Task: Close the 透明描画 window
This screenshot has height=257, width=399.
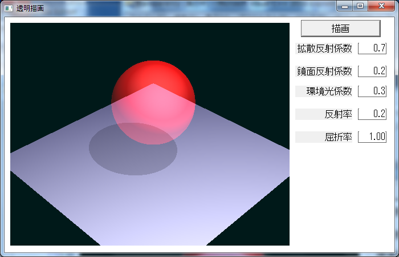Action: point(381,6)
